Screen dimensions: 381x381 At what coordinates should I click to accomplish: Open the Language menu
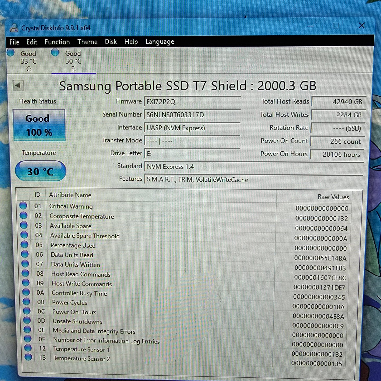pyautogui.click(x=160, y=42)
